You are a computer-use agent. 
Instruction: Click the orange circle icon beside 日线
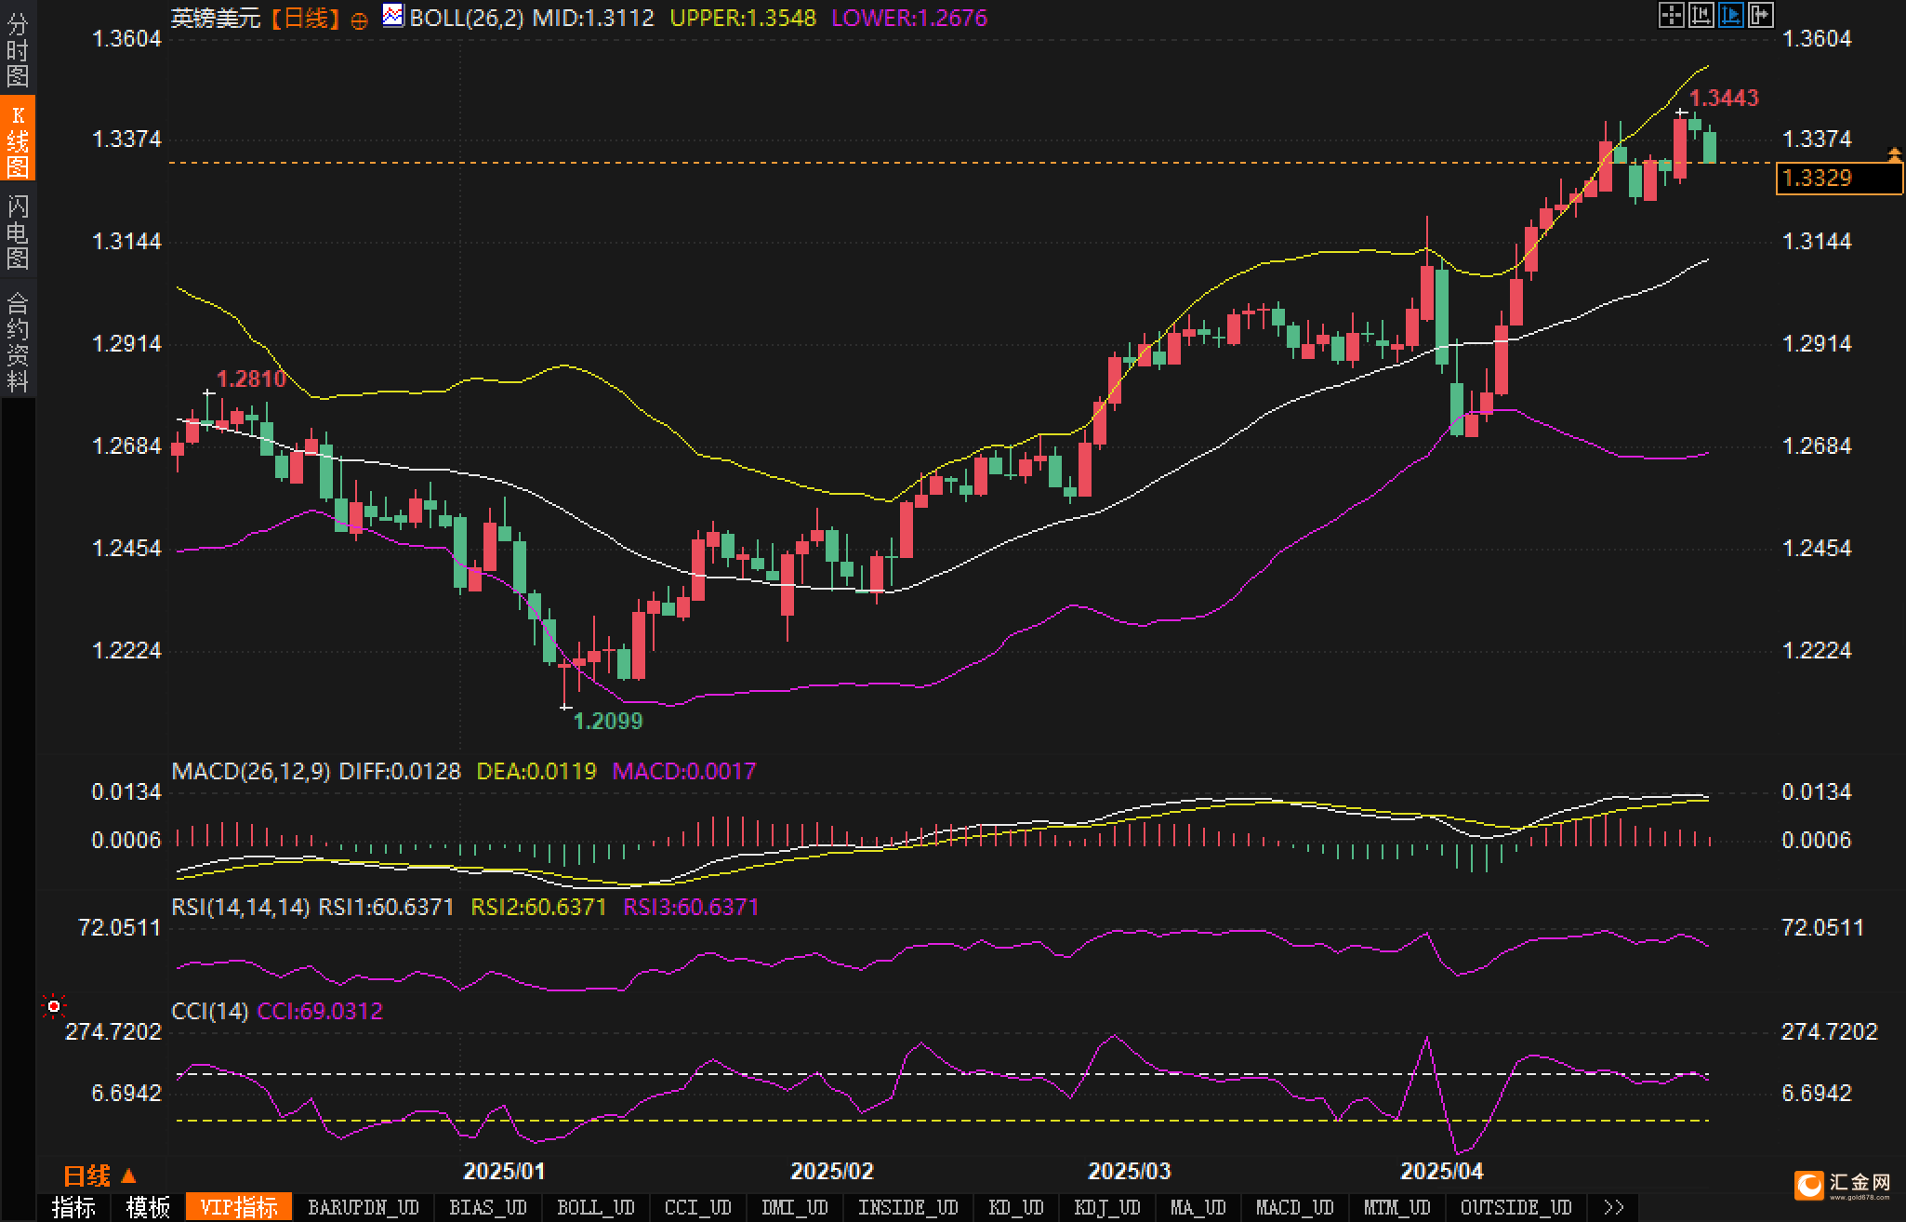click(359, 20)
